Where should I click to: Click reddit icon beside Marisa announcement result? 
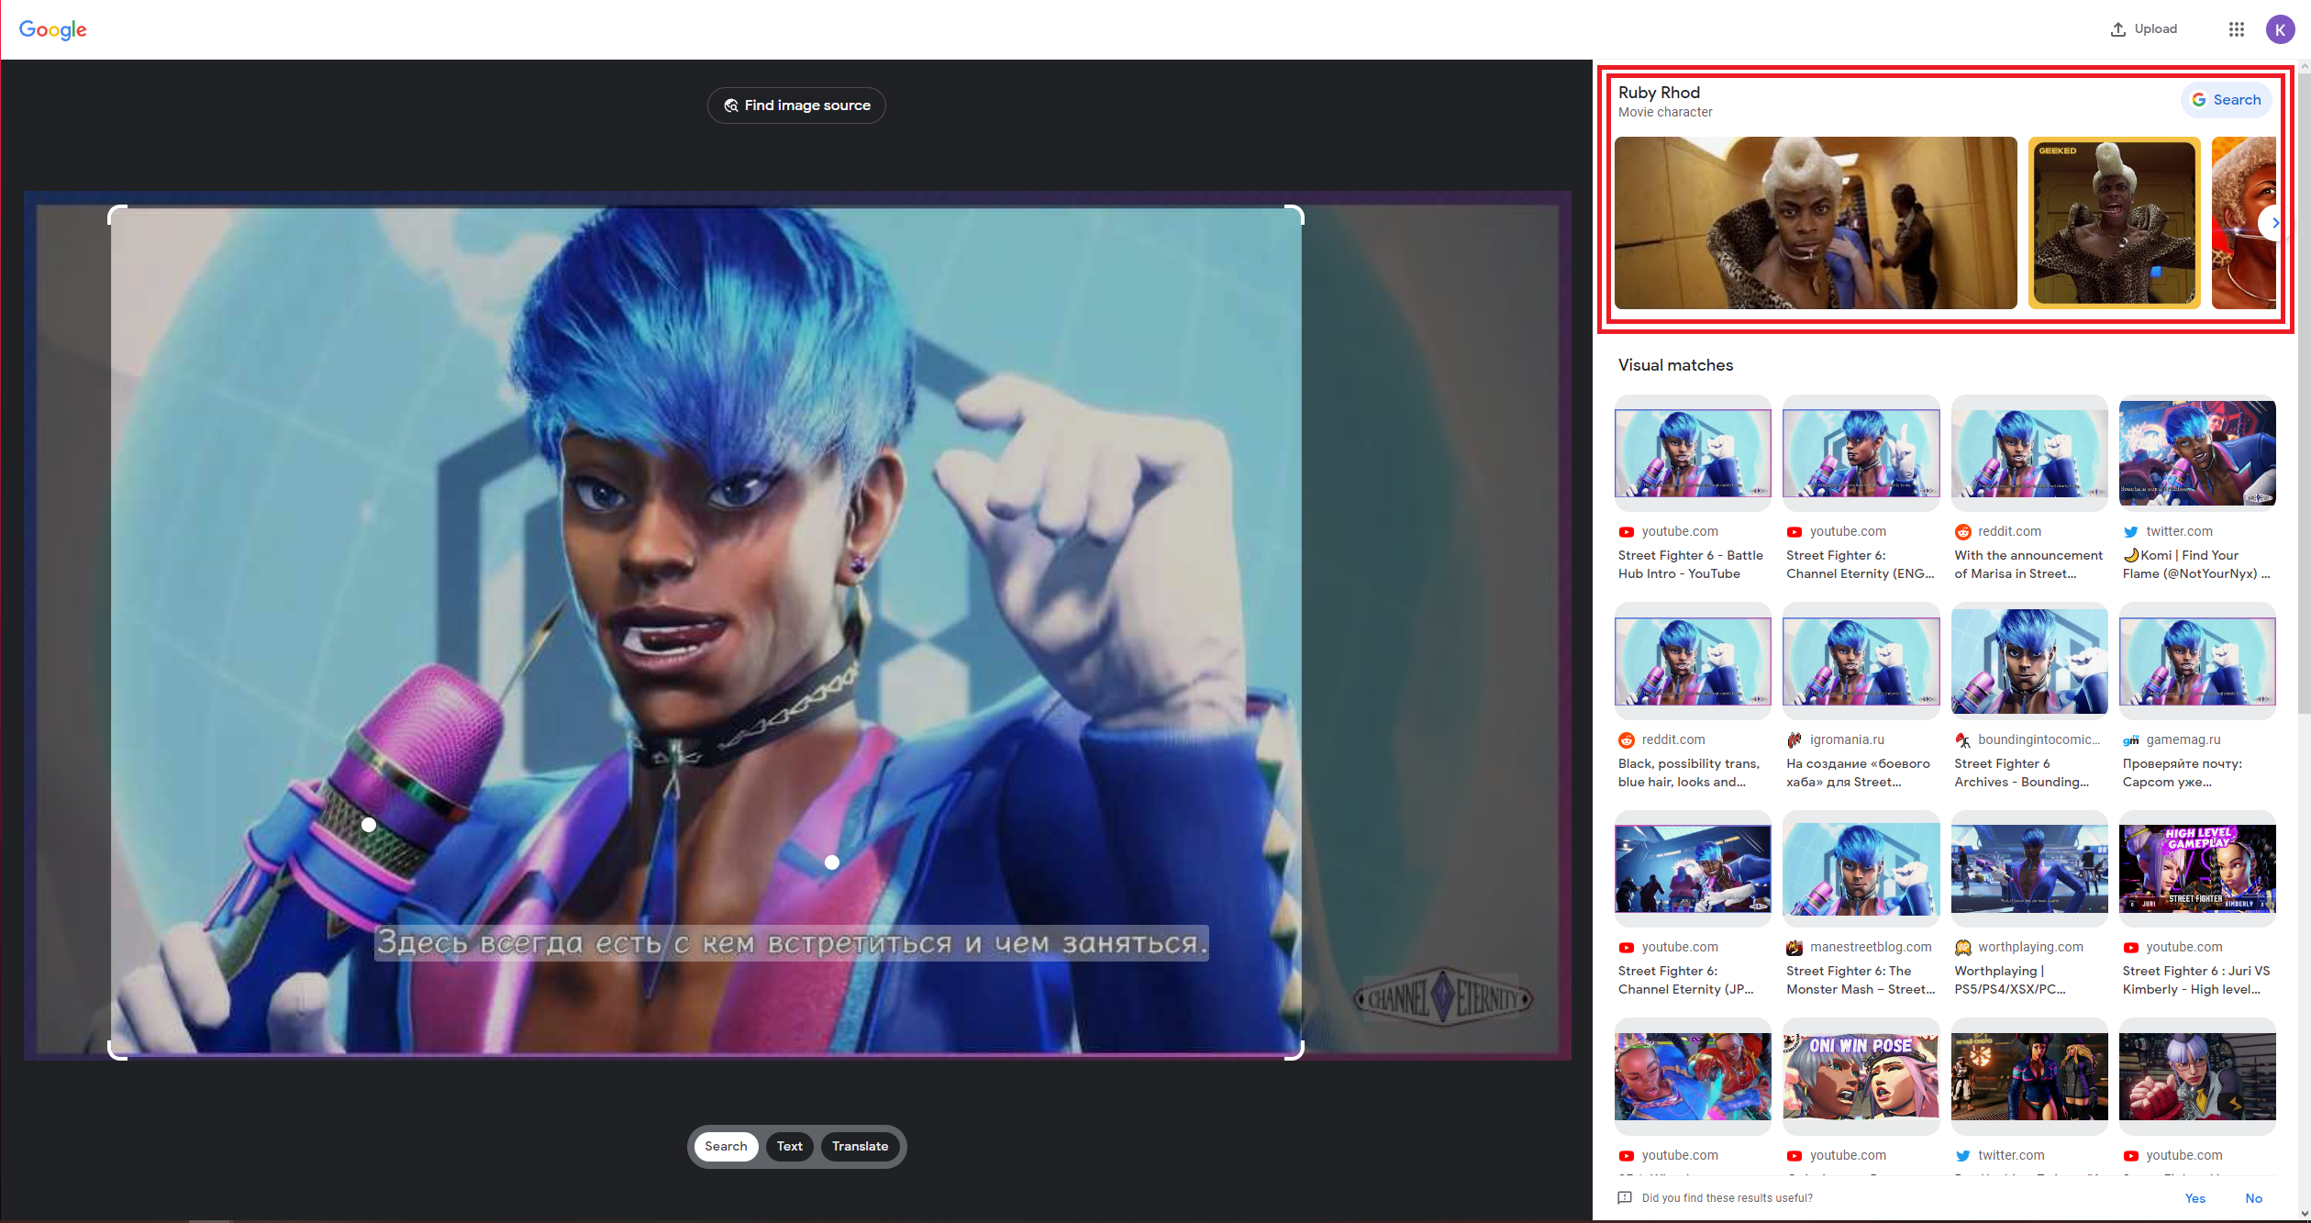(x=1962, y=532)
